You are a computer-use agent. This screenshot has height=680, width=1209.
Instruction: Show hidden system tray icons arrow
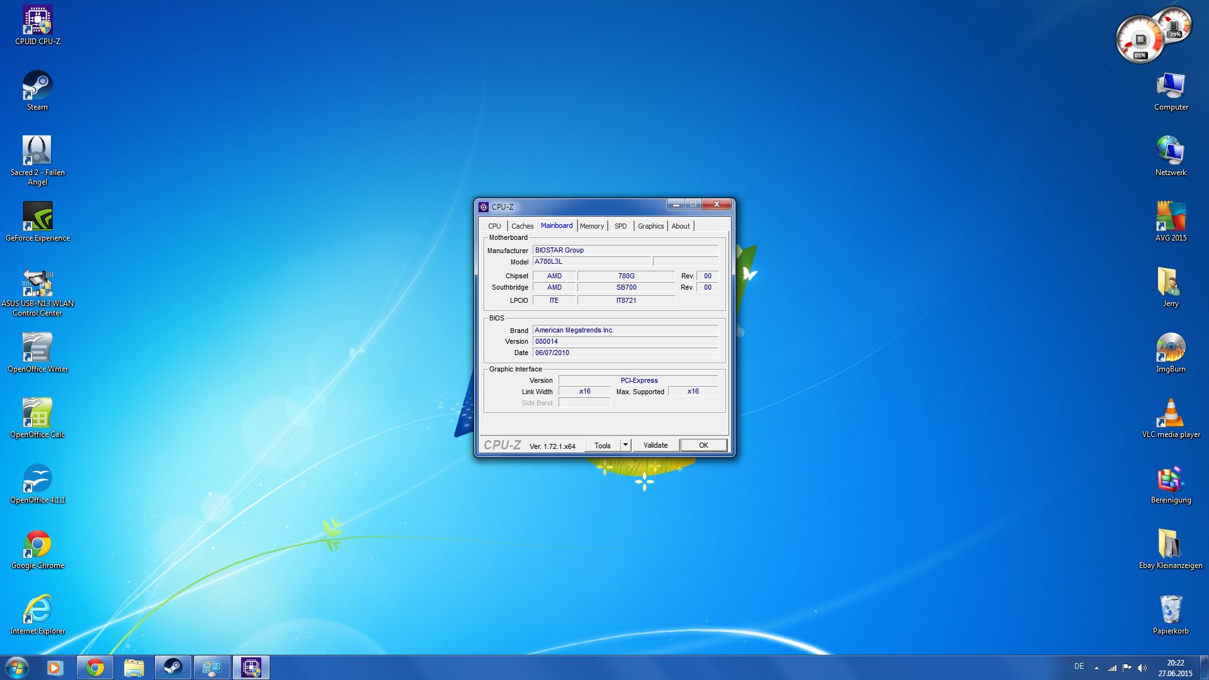click(x=1096, y=668)
